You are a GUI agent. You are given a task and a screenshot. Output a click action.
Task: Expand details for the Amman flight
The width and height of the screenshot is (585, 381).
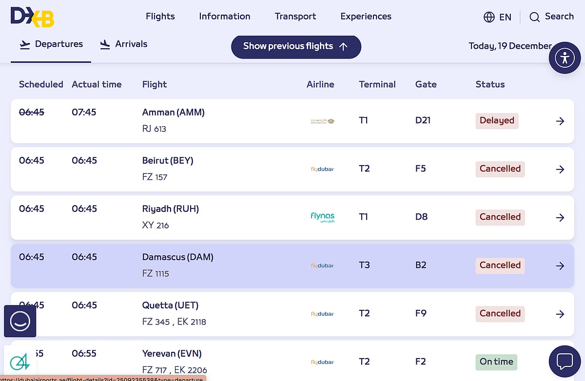click(560, 121)
